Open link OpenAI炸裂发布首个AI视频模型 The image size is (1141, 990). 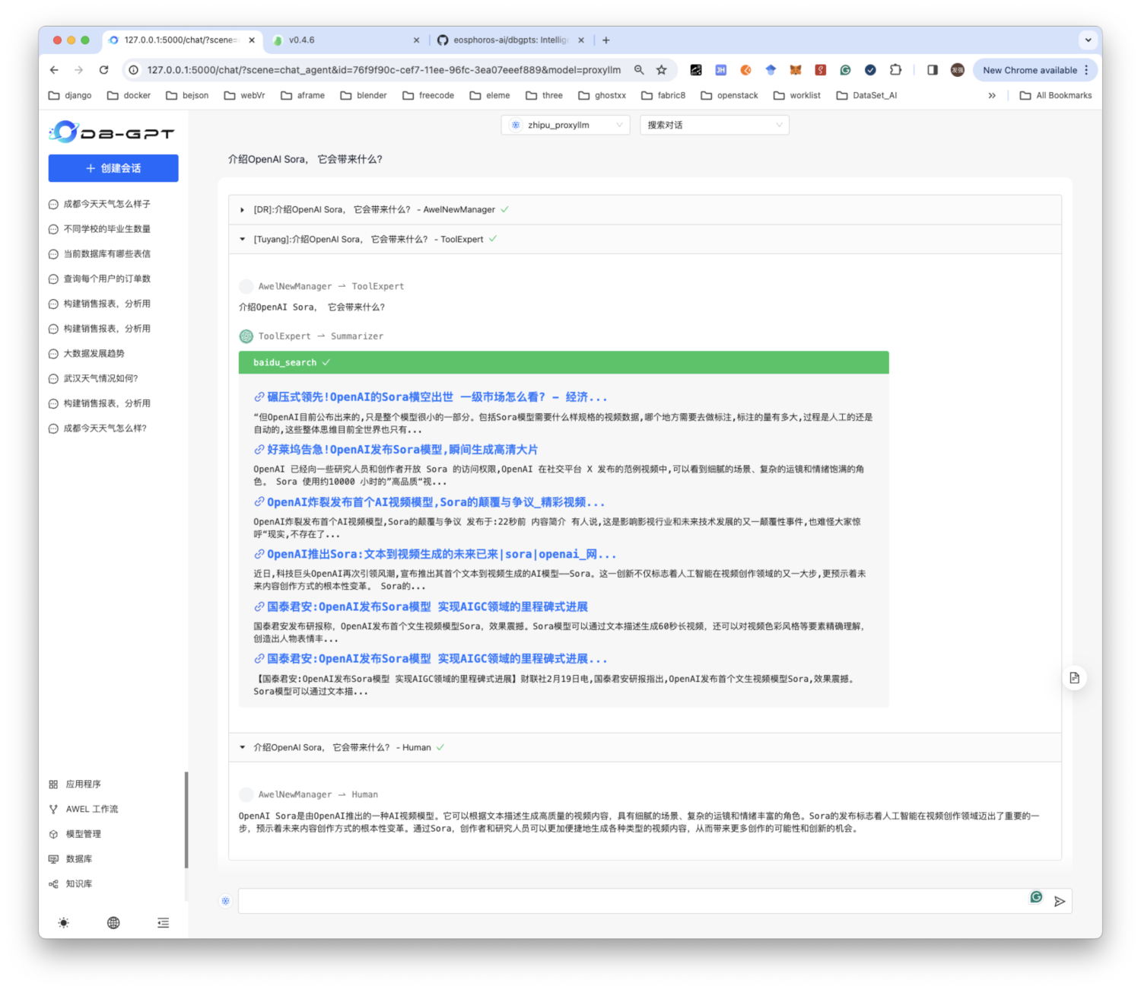point(429,502)
